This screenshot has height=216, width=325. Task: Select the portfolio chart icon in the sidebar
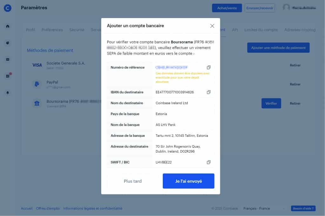click(x=7, y=43)
